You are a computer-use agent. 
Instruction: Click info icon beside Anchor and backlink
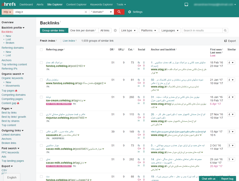(x=176, y=49)
